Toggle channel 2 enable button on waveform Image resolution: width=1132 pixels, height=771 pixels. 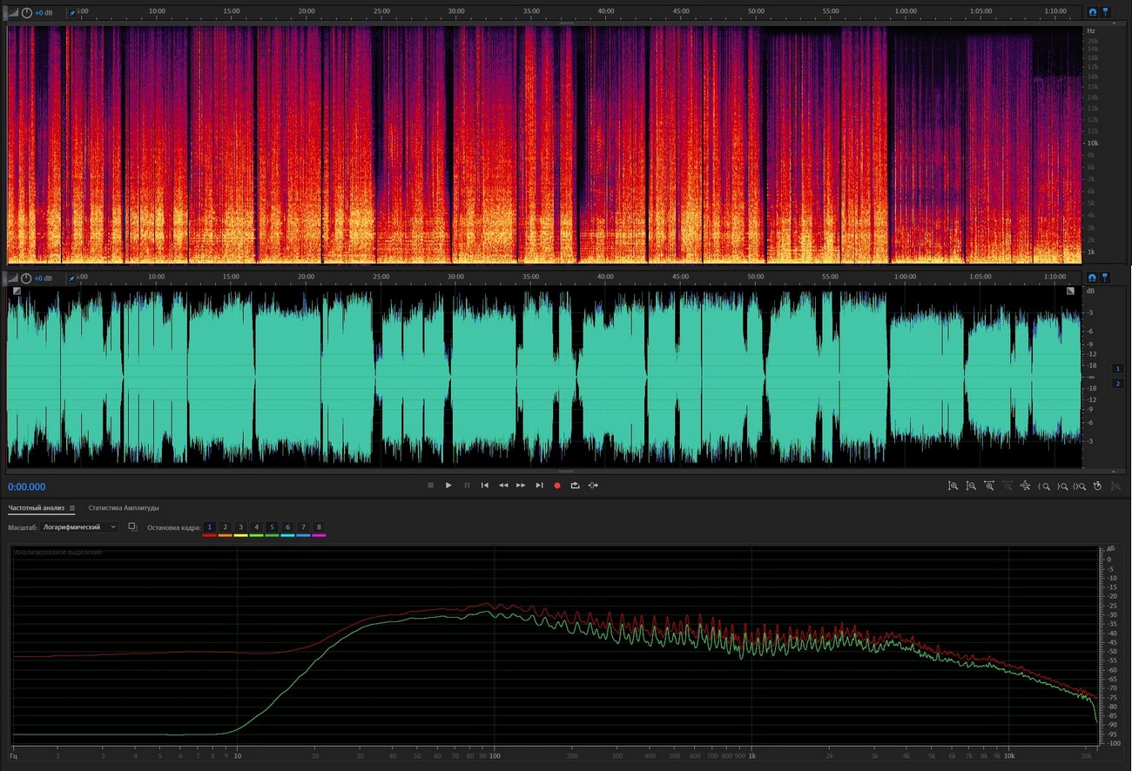click(1118, 383)
